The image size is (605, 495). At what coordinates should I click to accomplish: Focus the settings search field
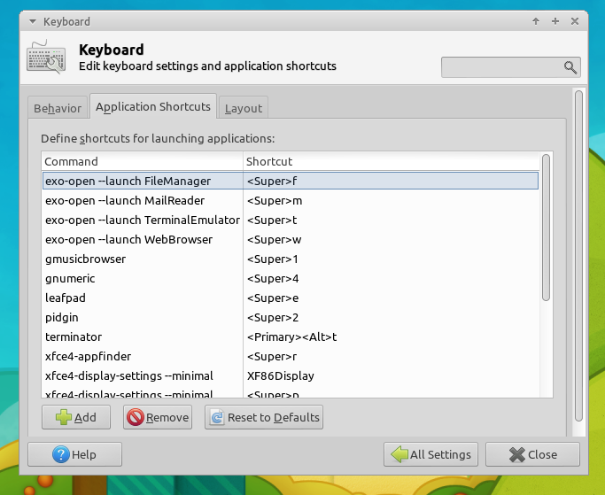510,67
